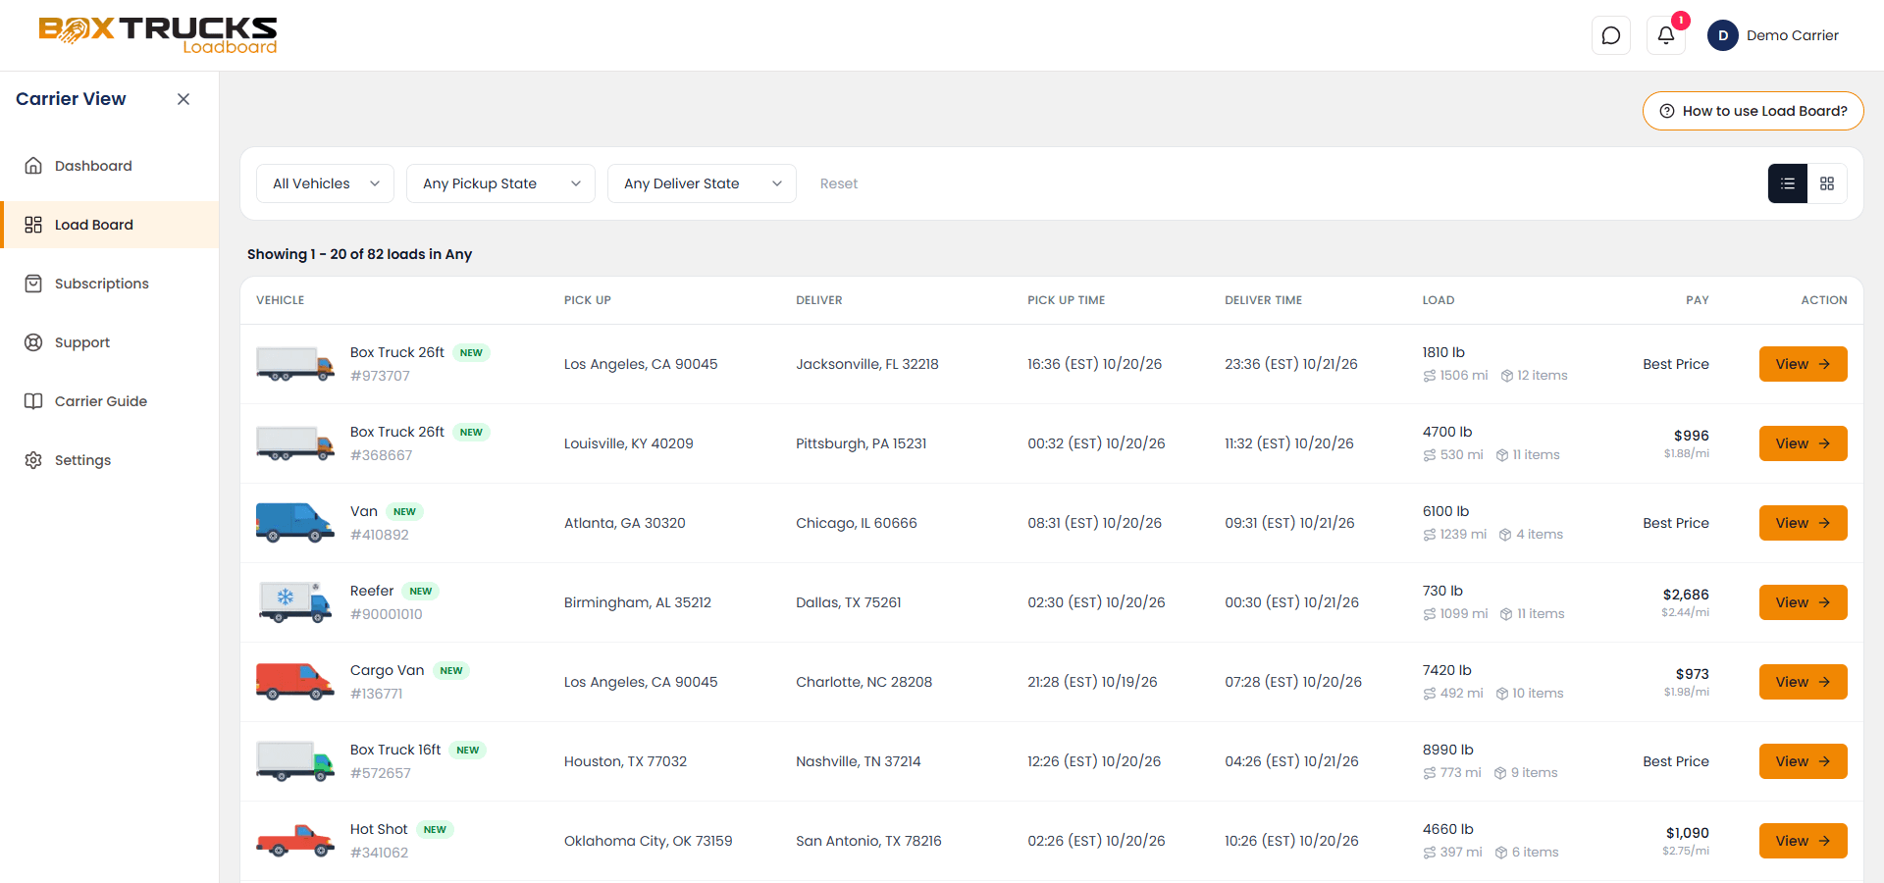Reset the load filters
Image resolution: width=1884 pixels, height=883 pixels.
(839, 183)
